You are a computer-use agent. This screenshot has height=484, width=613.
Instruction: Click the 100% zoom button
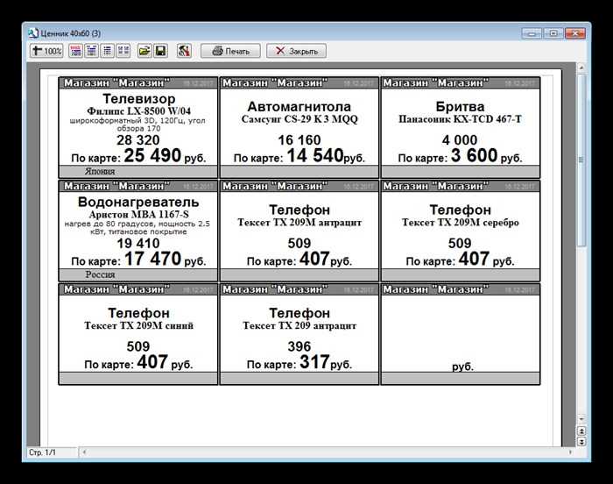tap(46, 51)
